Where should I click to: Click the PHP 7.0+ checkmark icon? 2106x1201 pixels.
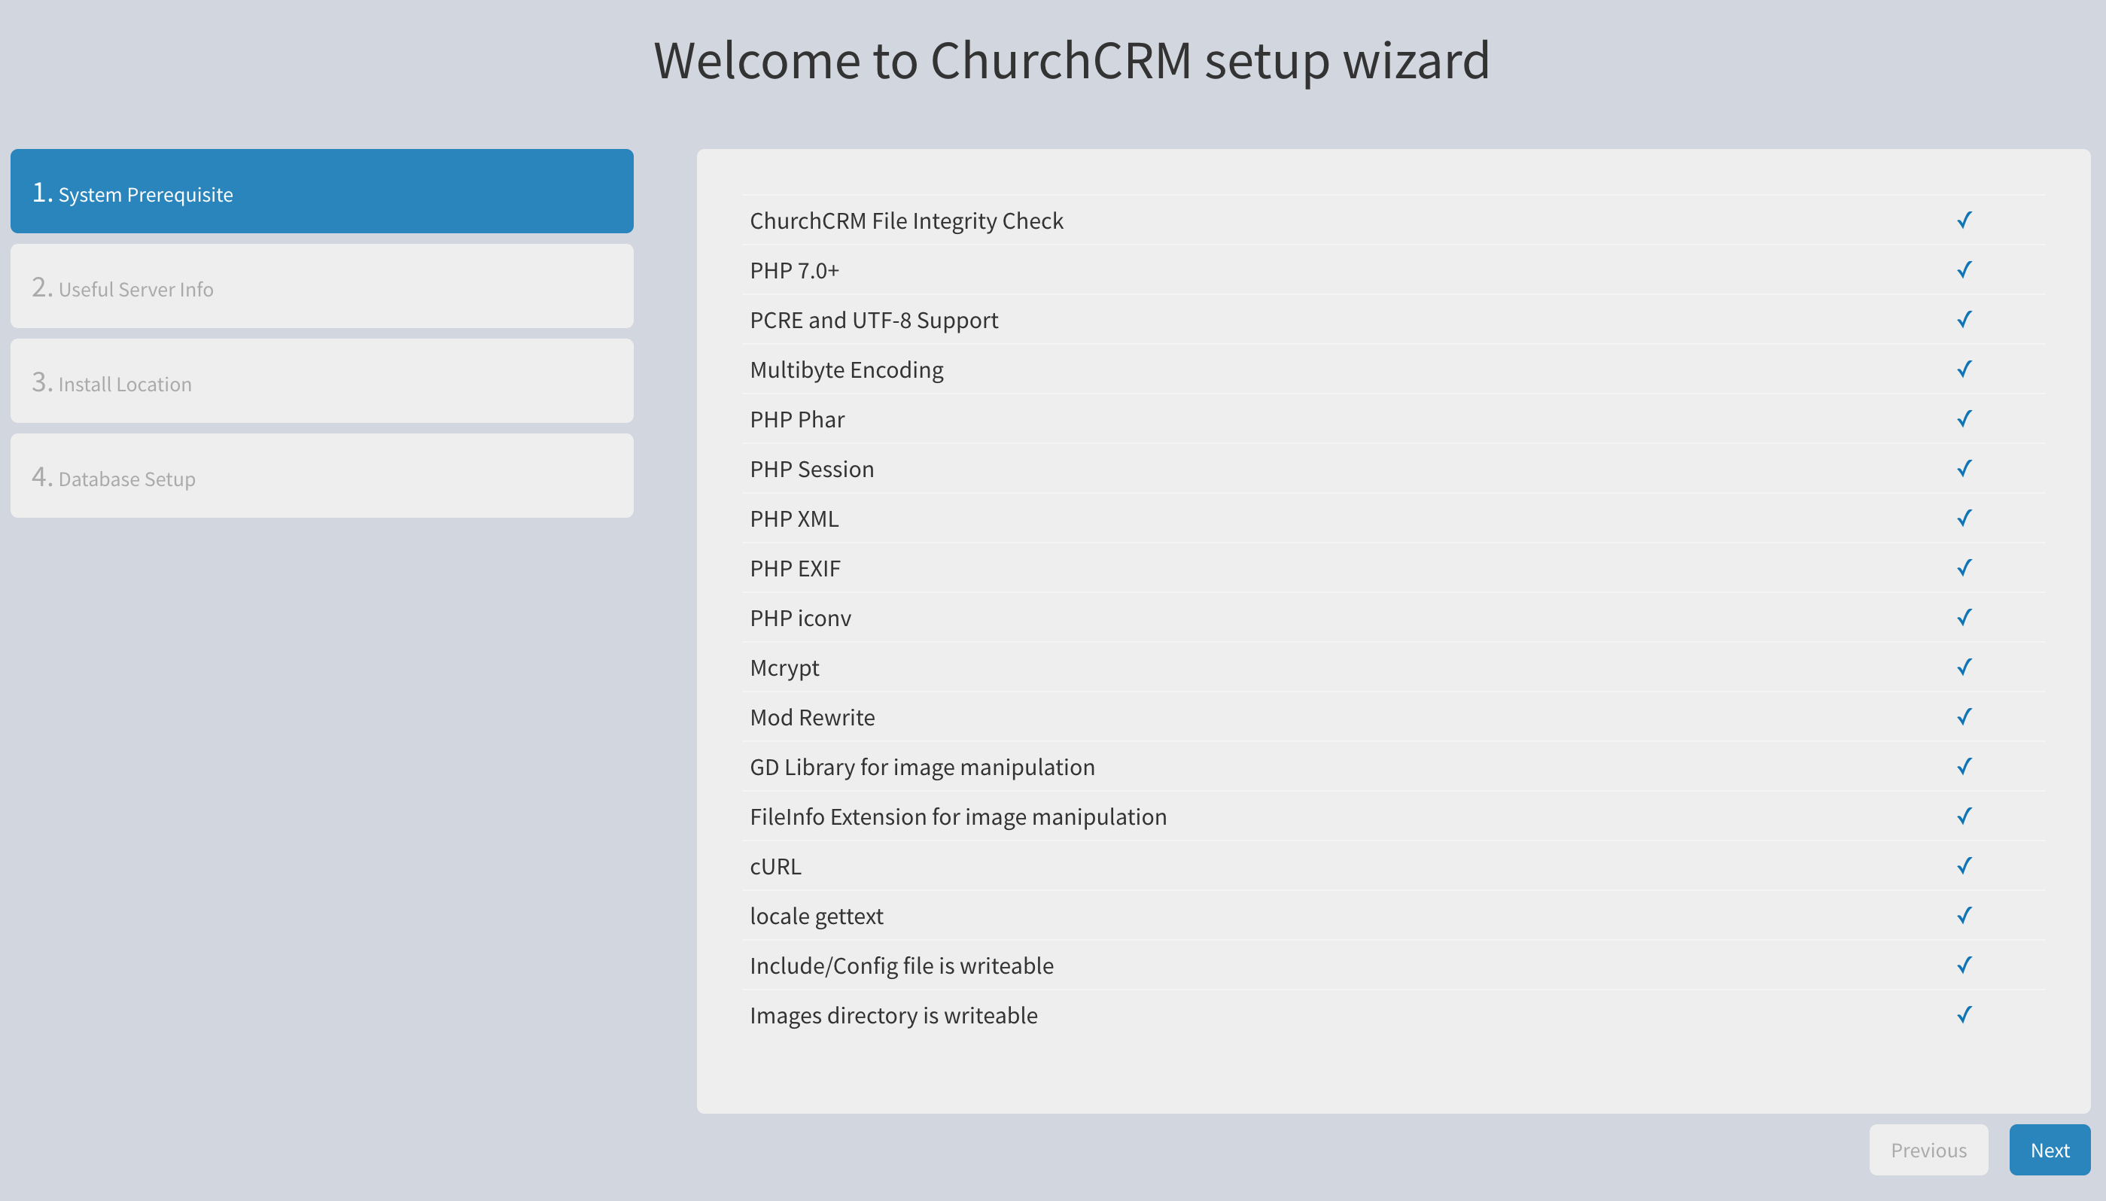click(x=1964, y=269)
